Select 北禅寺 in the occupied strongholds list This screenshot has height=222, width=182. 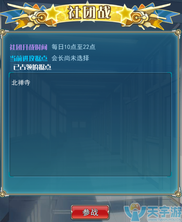click(21, 83)
